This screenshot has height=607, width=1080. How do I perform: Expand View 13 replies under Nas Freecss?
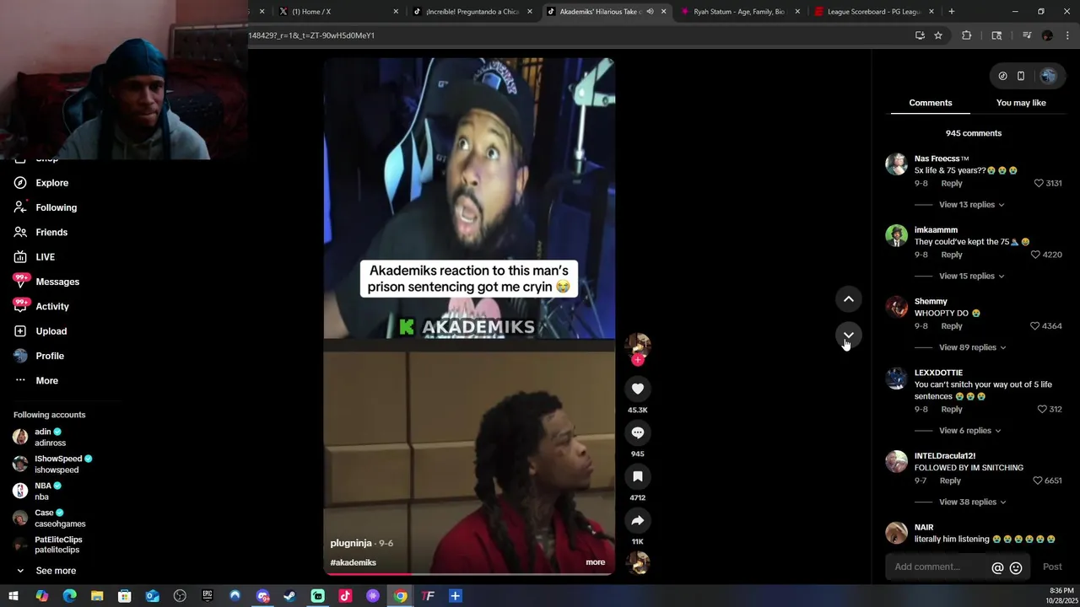pyautogui.click(x=971, y=205)
